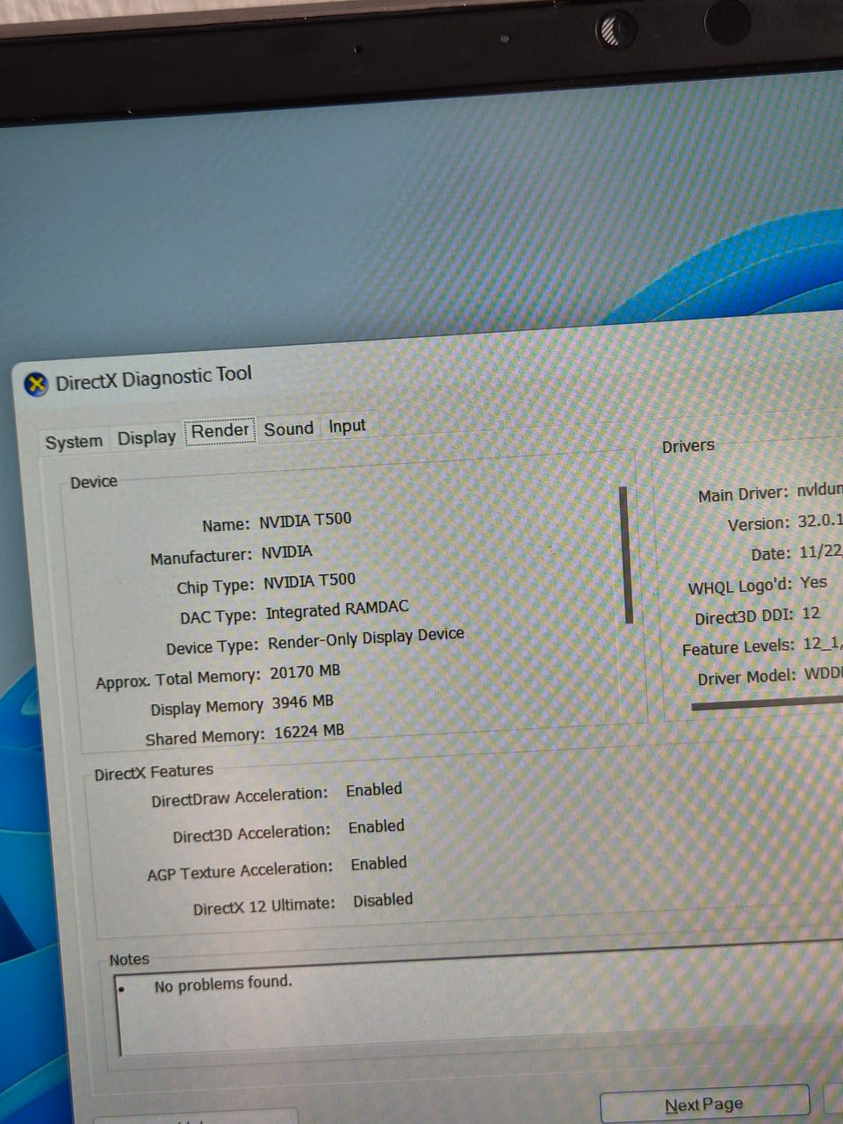Click the Next Page button
This screenshot has width=843, height=1124.
click(704, 1104)
